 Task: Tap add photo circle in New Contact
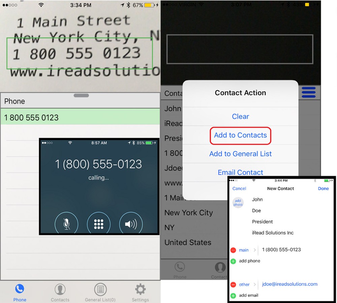238,202
